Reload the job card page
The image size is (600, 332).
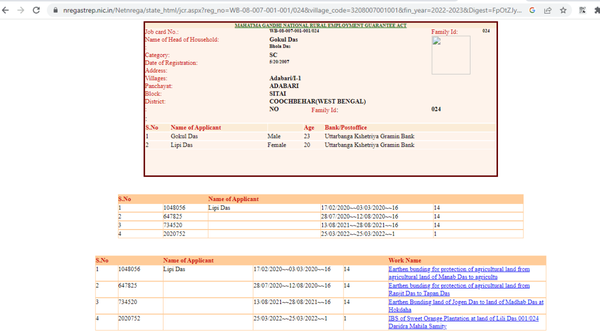(x=35, y=9)
